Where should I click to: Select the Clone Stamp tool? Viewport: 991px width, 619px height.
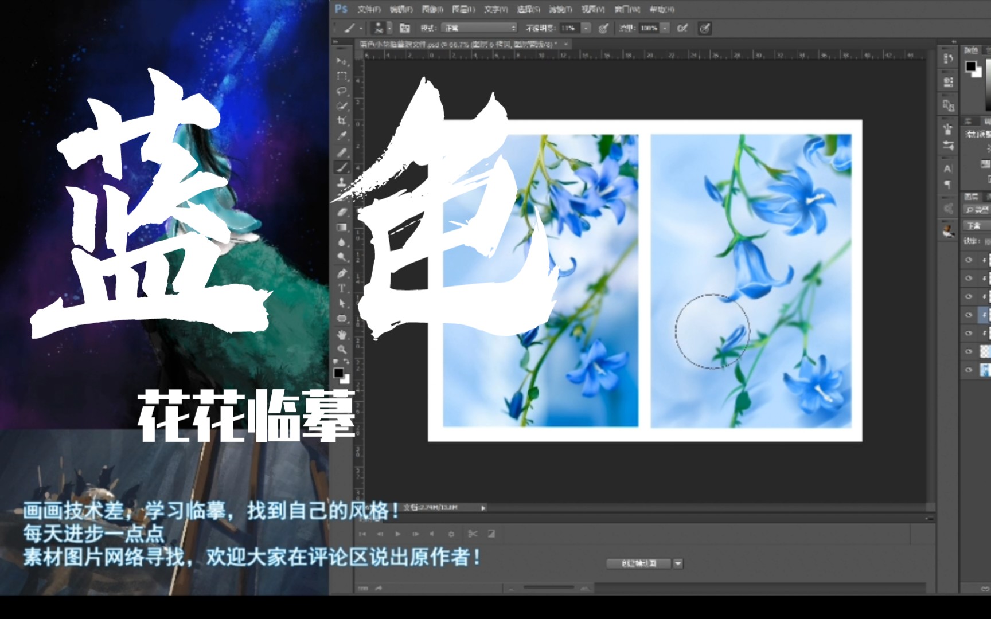(342, 182)
